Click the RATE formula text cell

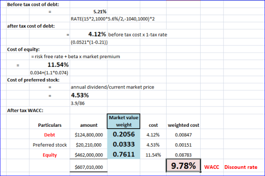point(113,19)
